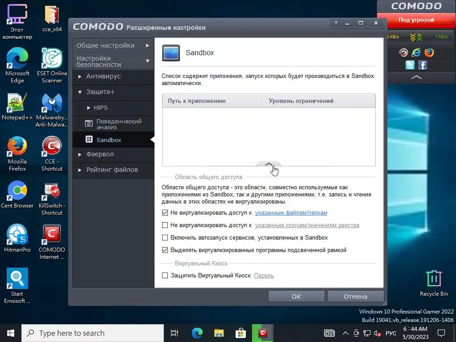
Task: Open указанным файлам/папкам link
Action: (291, 213)
